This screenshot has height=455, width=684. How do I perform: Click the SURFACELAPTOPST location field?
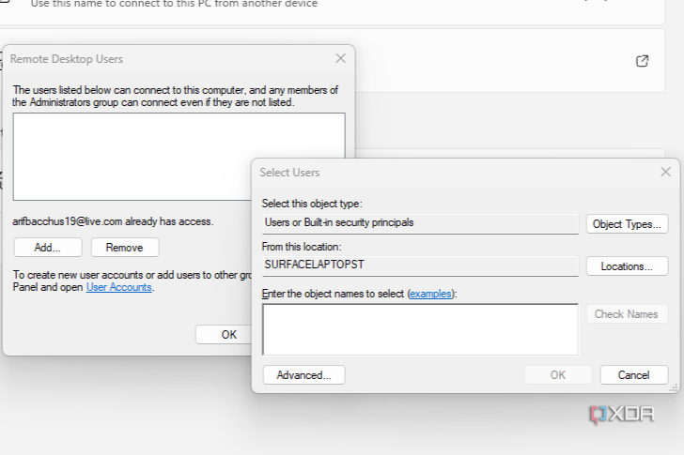coord(420,265)
